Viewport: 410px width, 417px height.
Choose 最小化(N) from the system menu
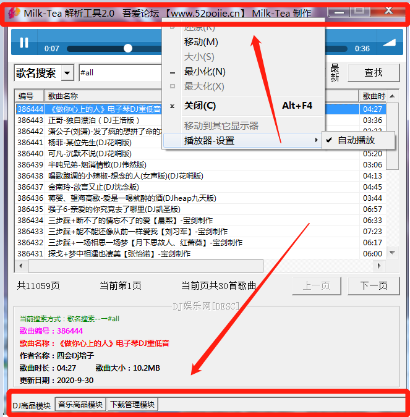coord(205,72)
